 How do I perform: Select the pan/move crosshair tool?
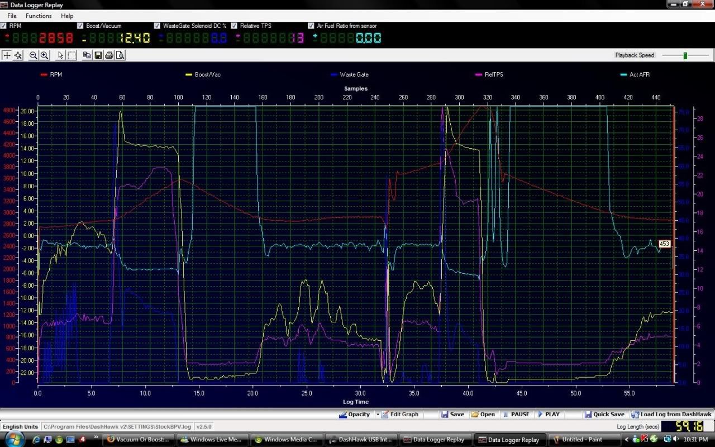pyautogui.click(x=7, y=55)
